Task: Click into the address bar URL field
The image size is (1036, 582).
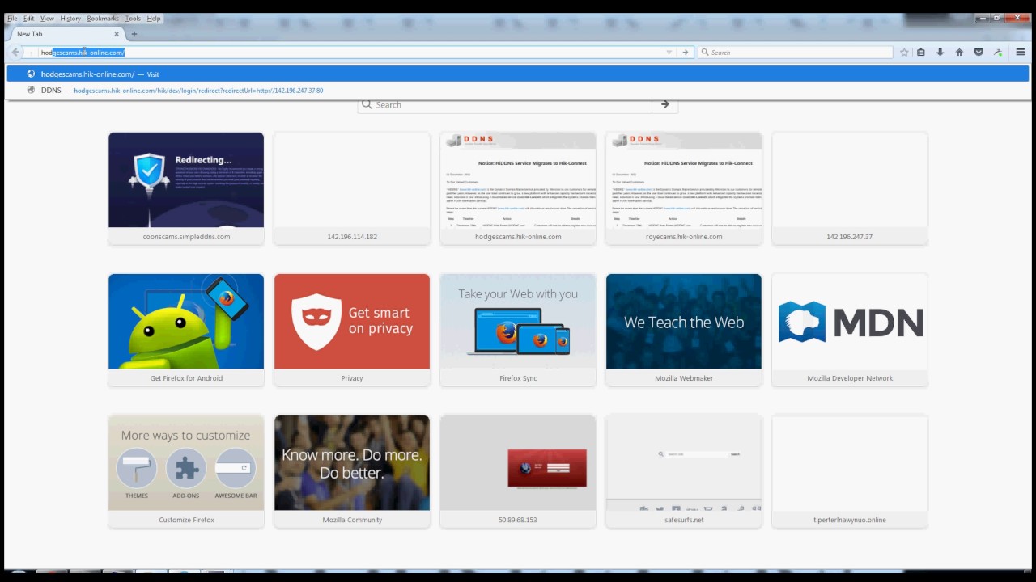Action: click(x=348, y=52)
